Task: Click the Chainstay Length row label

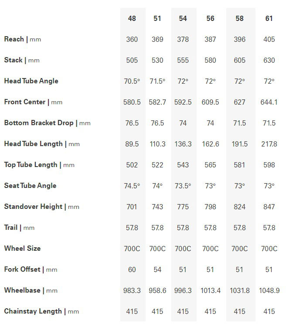Action: point(41,311)
